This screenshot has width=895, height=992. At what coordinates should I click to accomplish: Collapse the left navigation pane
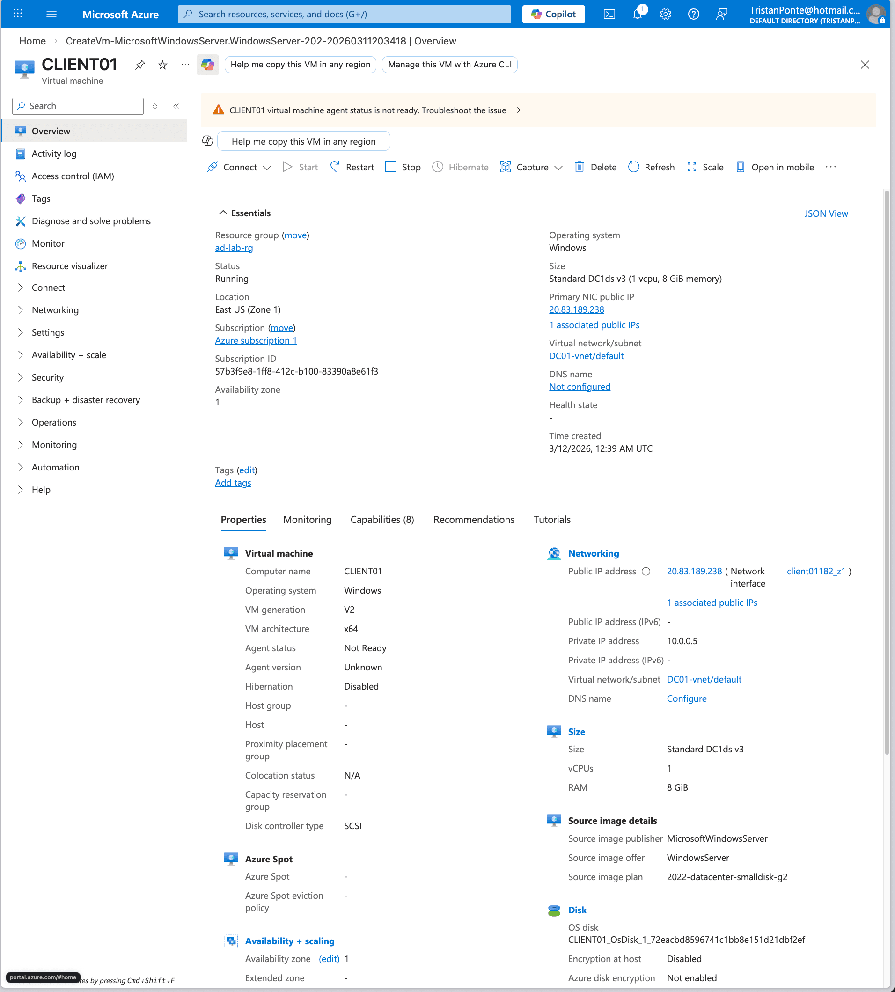176,106
